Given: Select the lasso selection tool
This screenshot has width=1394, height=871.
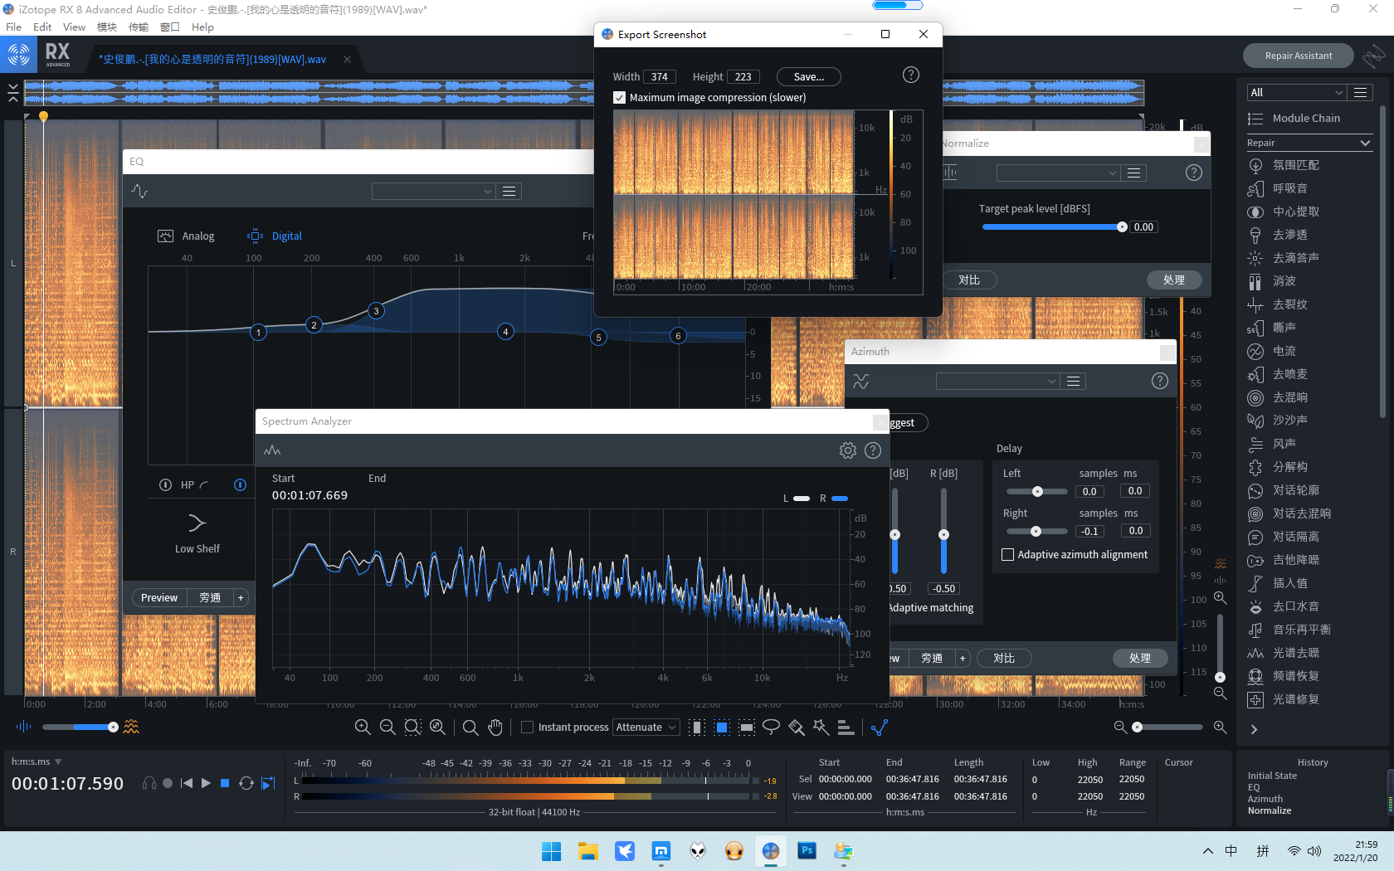Looking at the screenshot, I should 771,727.
